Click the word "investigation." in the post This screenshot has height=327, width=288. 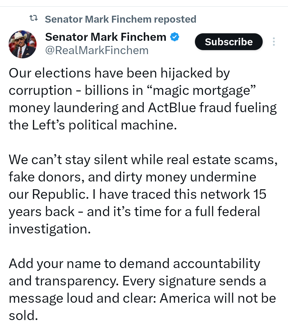pyautogui.click(x=50, y=229)
